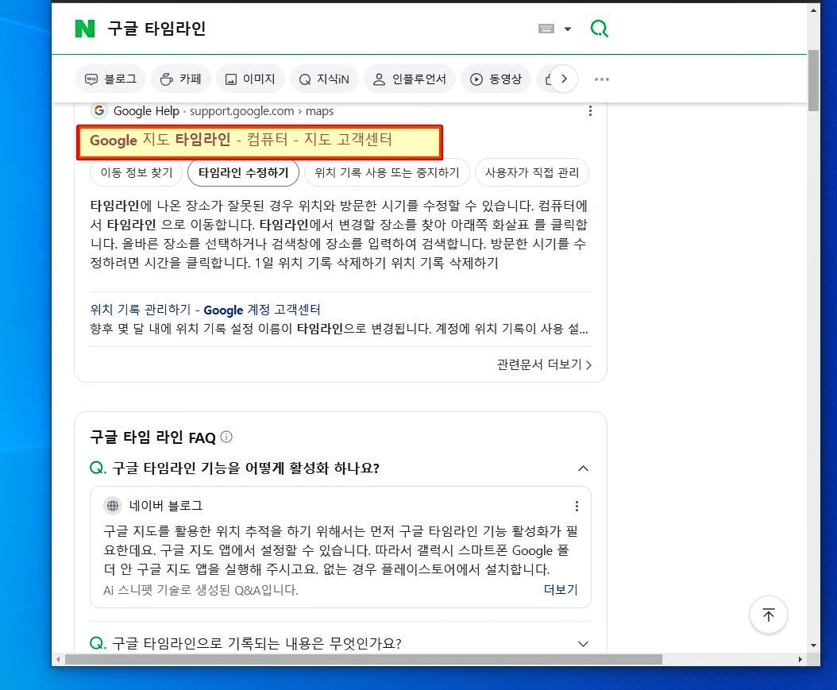Switch to the 카페 tab
Image resolution: width=837 pixels, height=690 pixels.
(x=181, y=79)
